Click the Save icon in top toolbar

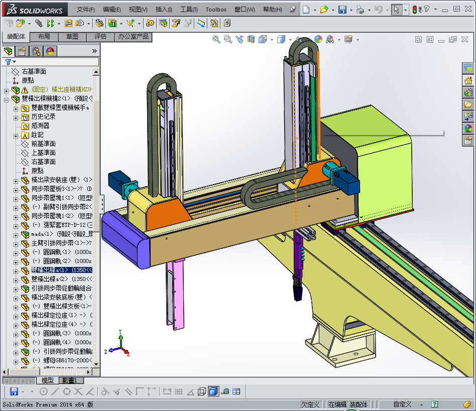tap(342, 10)
